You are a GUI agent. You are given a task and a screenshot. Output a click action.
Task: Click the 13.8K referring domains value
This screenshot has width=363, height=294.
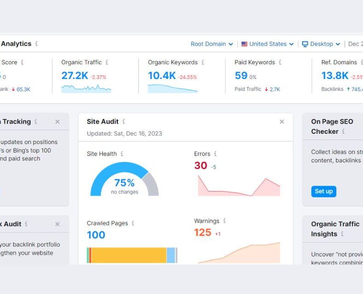[x=334, y=76]
